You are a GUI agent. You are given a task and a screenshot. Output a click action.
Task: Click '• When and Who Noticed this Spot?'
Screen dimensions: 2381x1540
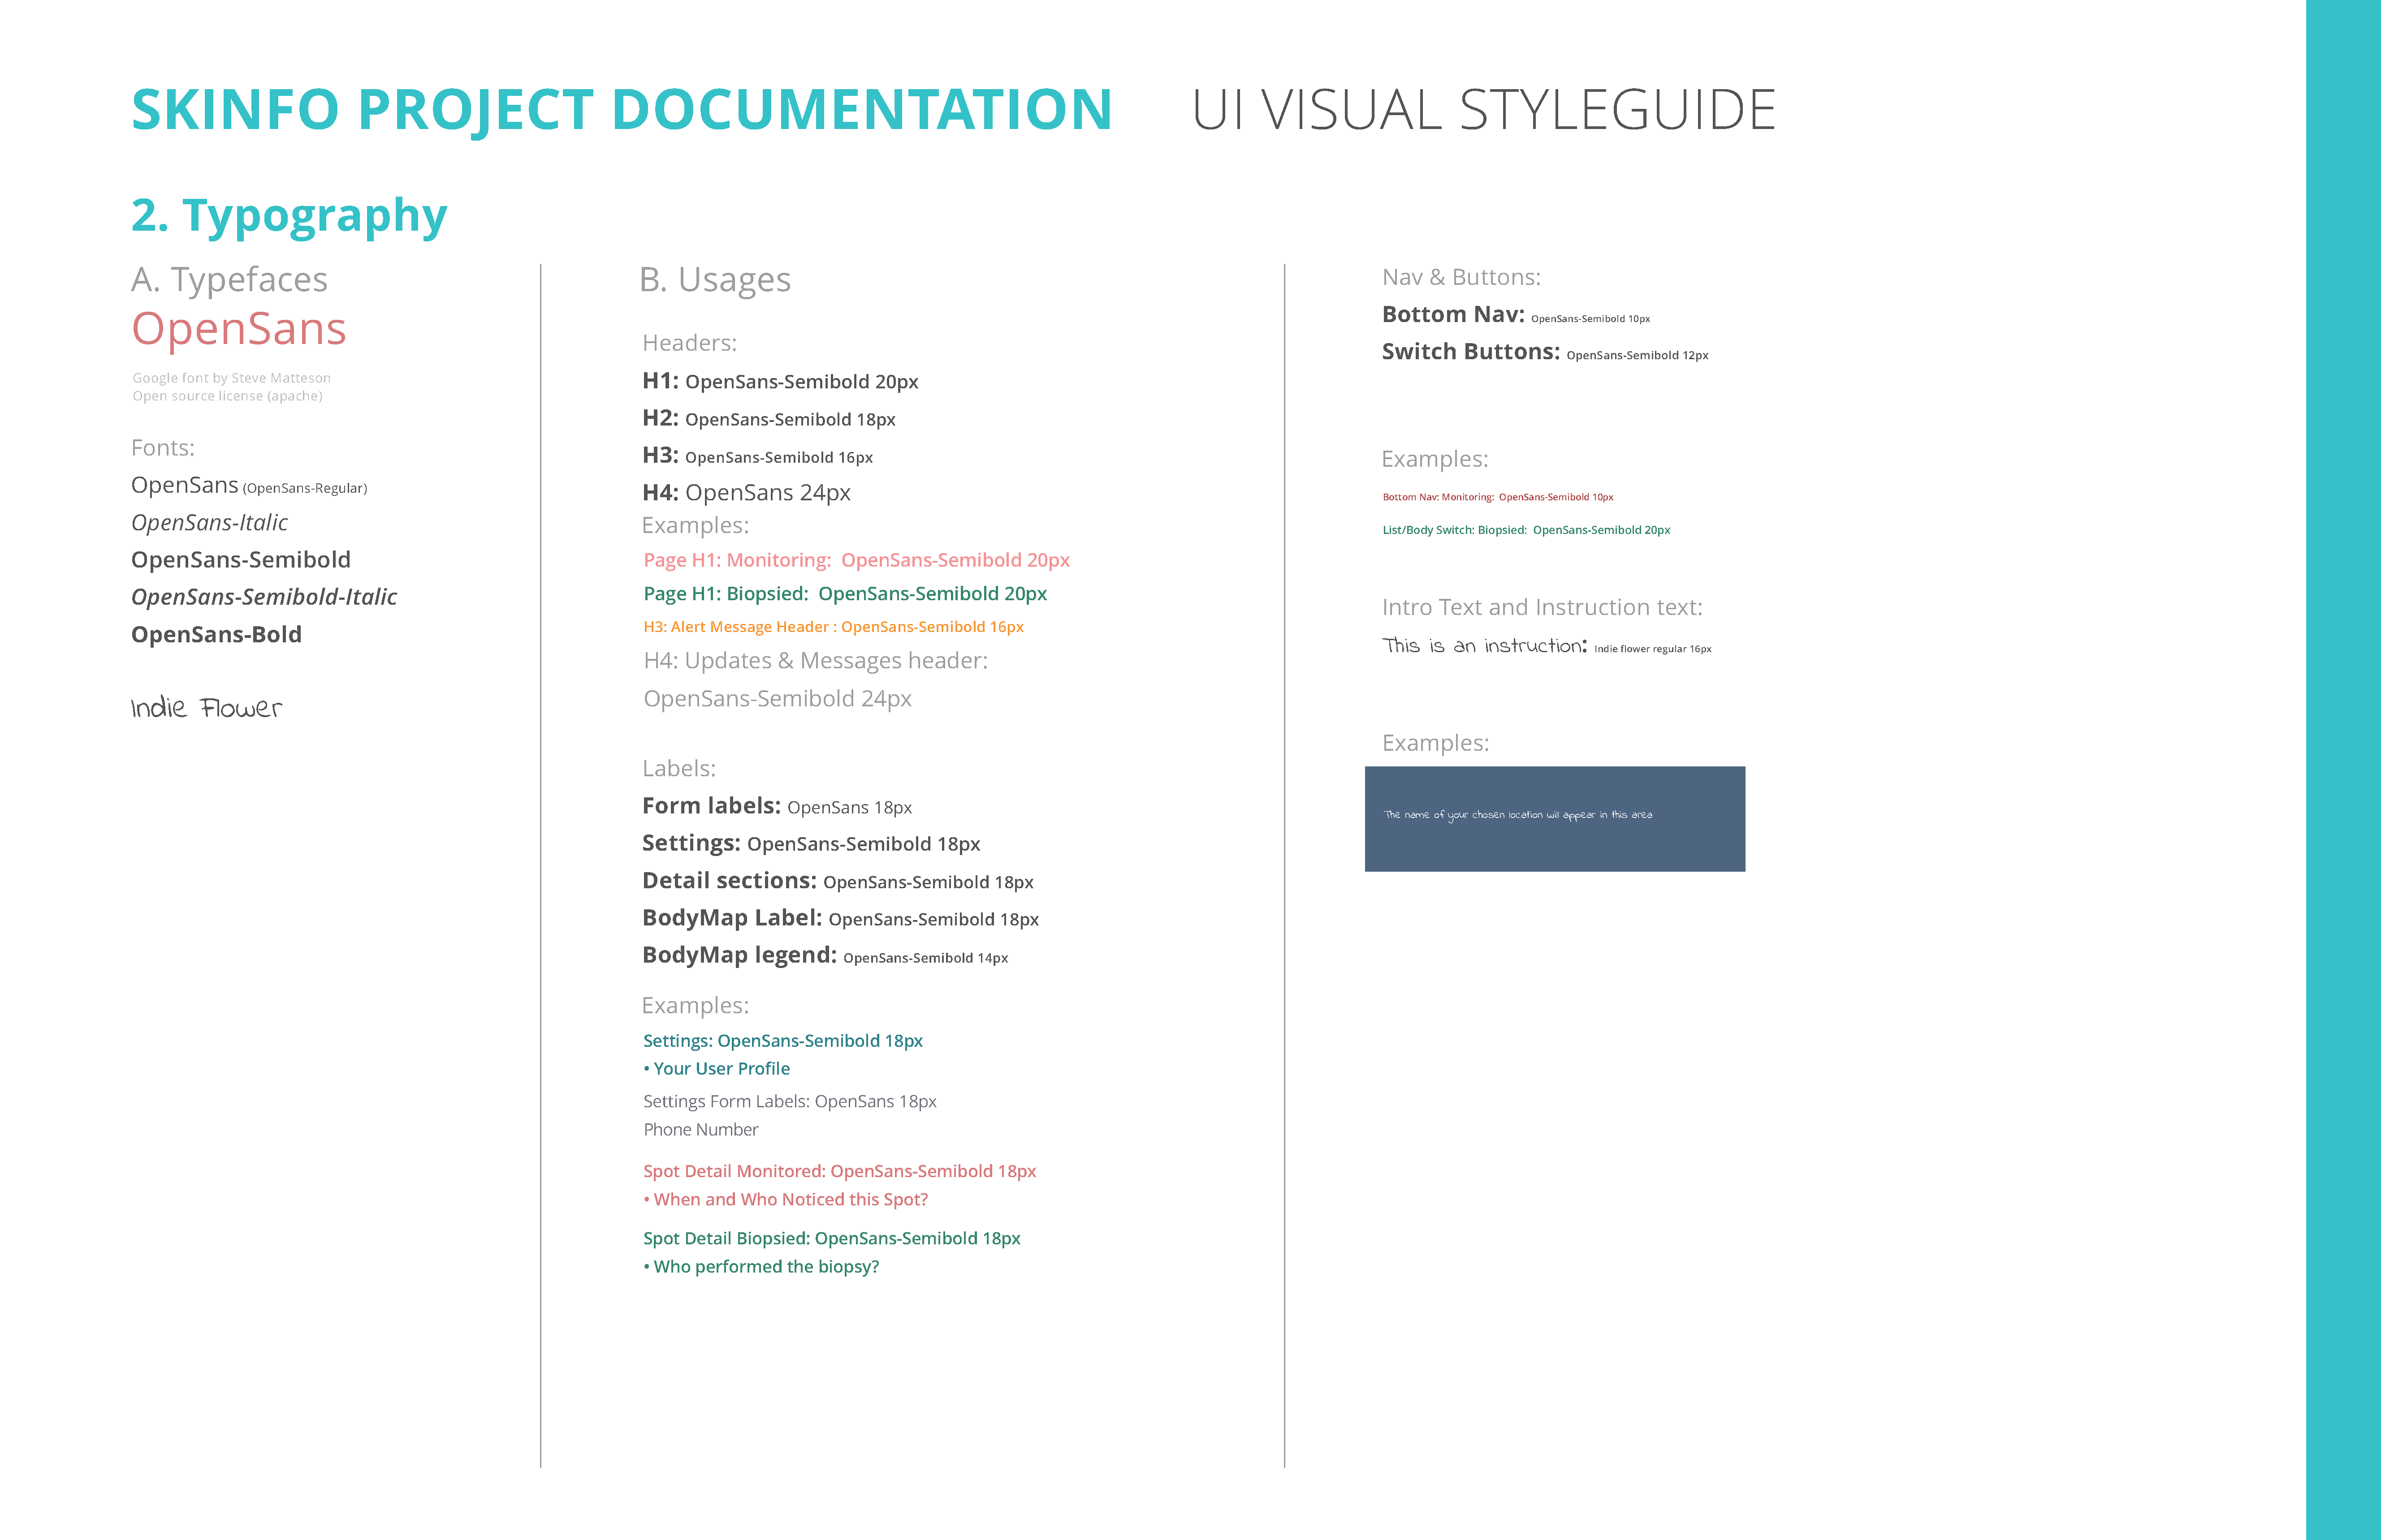click(x=785, y=1200)
